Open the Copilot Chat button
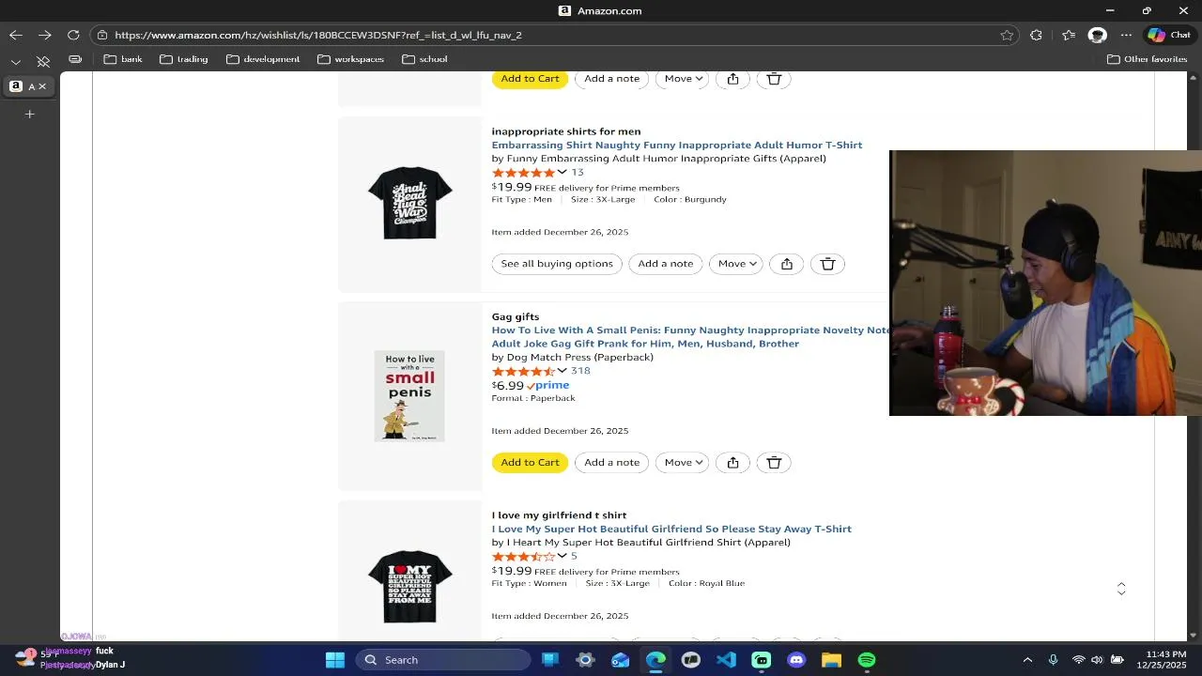The height and width of the screenshot is (676, 1202). (1169, 35)
